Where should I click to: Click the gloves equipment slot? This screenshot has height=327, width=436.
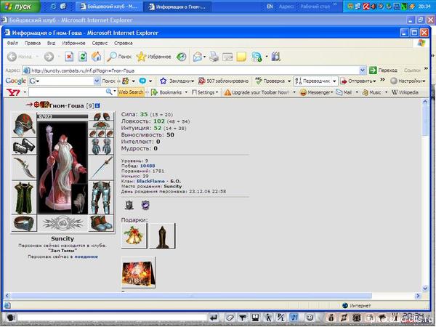tap(101, 146)
